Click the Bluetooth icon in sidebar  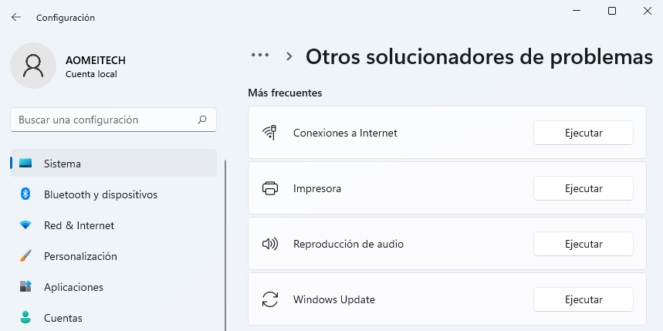click(25, 194)
